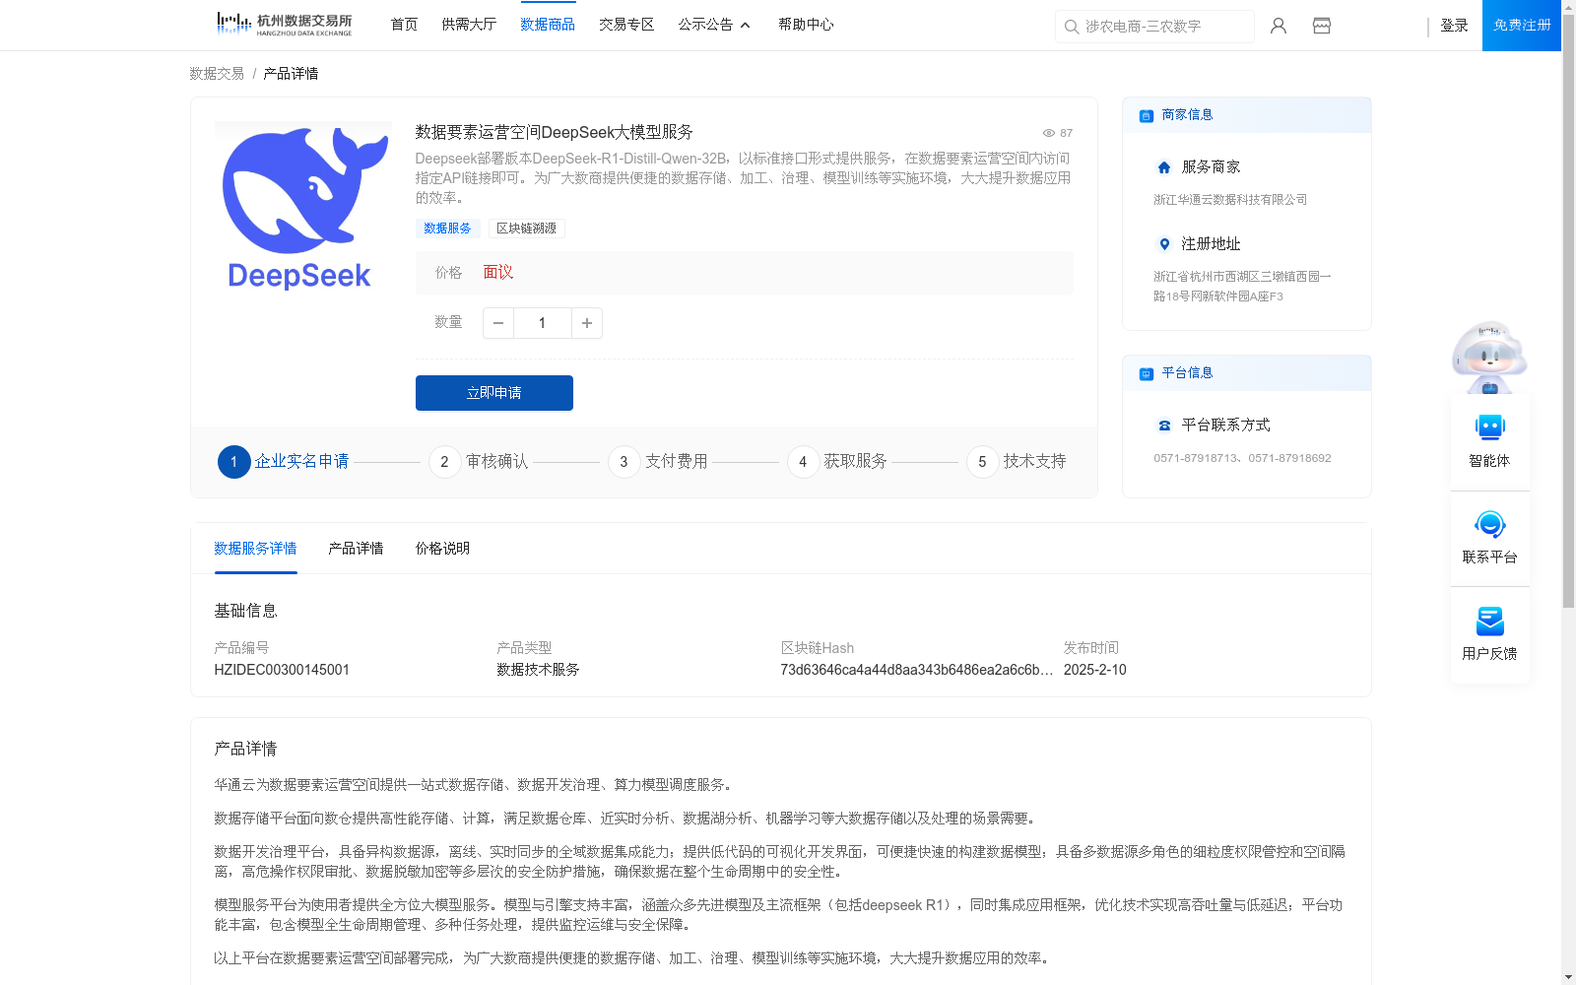Select step 1 企业实名申请

[x=284, y=462]
